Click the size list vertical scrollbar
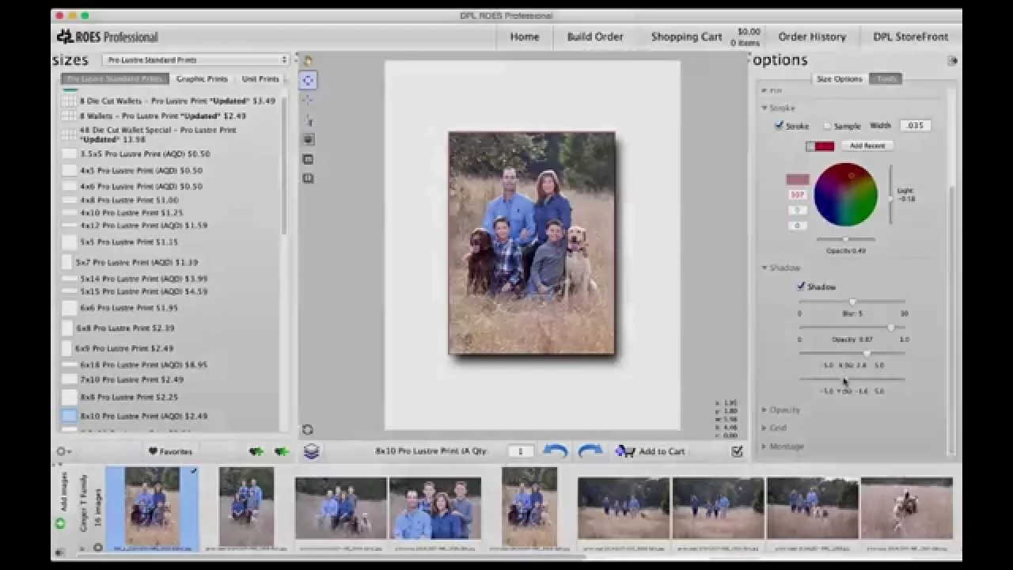Image resolution: width=1013 pixels, height=570 pixels. (x=283, y=166)
